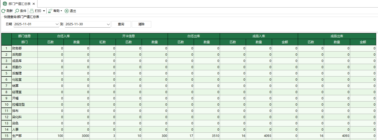Select the 财务部 department cell
This screenshot has width=378, height=140.
[x=24, y=48]
